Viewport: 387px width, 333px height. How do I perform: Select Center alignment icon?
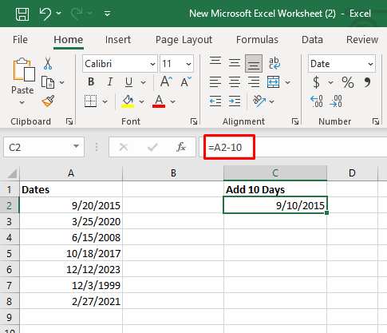click(235, 82)
